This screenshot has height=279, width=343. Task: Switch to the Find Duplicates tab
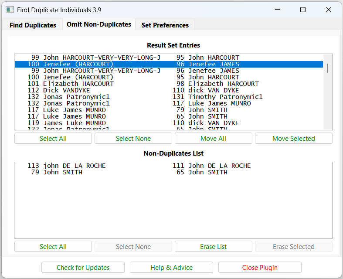click(33, 25)
